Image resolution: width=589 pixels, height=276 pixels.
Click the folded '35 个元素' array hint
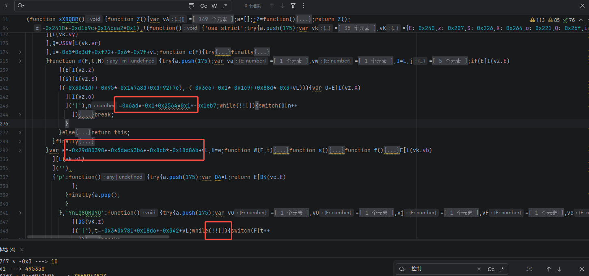click(x=358, y=28)
